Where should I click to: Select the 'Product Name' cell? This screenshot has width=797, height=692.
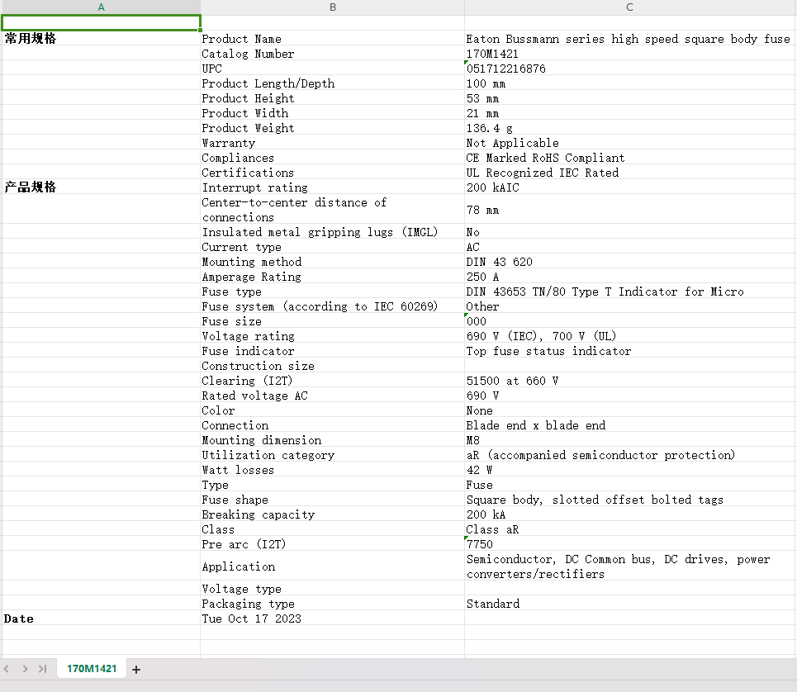[x=332, y=39]
